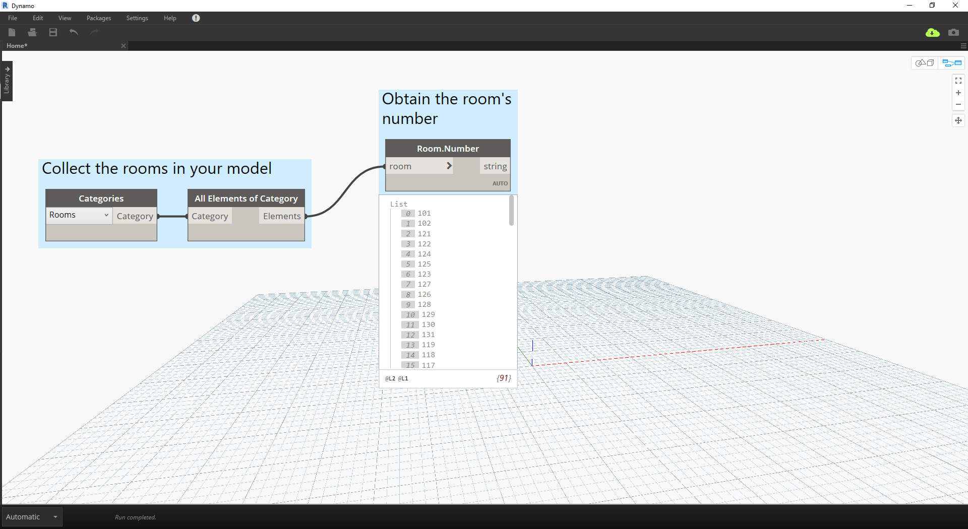Viewport: 968px width, 529px height.
Task: Click the Room.Number node header
Action: [x=448, y=149]
